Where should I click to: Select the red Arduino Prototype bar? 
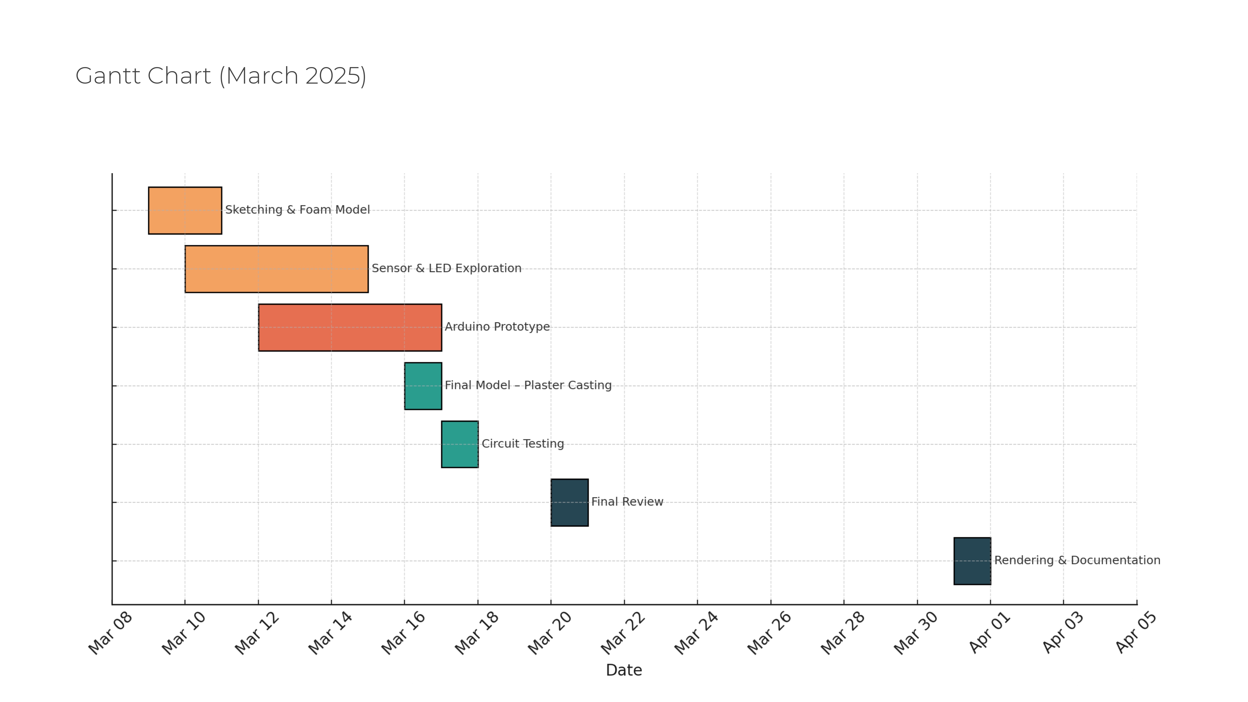pyautogui.click(x=350, y=328)
